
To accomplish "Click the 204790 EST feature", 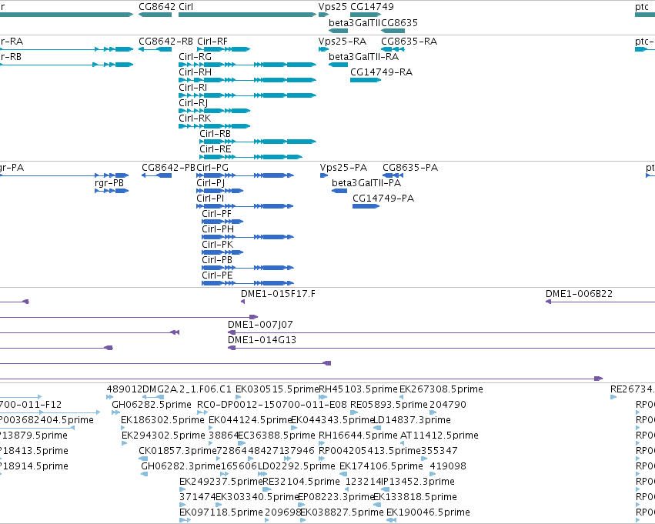I will [433, 412].
